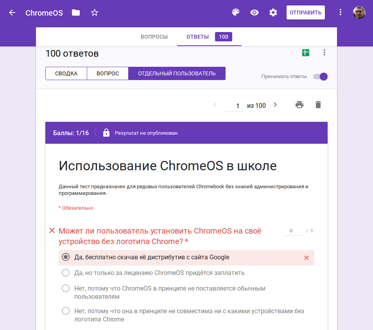
Task: Star the ChromeOS form
Action: pos(94,12)
